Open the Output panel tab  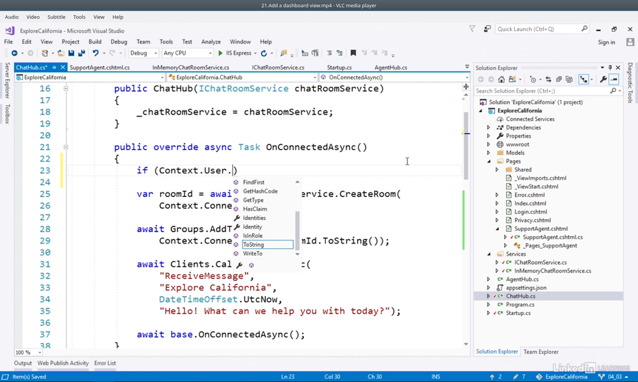point(23,363)
